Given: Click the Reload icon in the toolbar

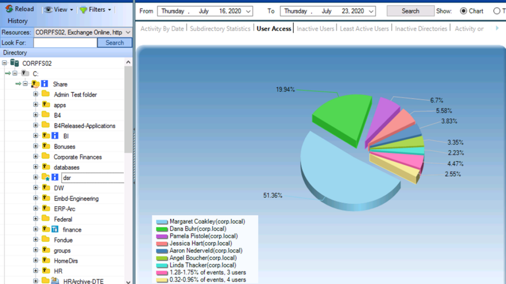Looking at the screenshot, I should (x=8, y=9).
